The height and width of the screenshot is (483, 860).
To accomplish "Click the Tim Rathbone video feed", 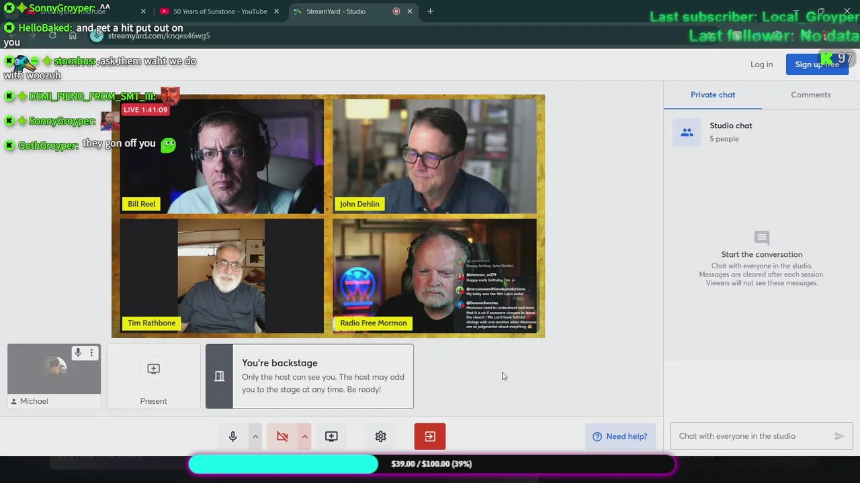I will (x=222, y=276).
